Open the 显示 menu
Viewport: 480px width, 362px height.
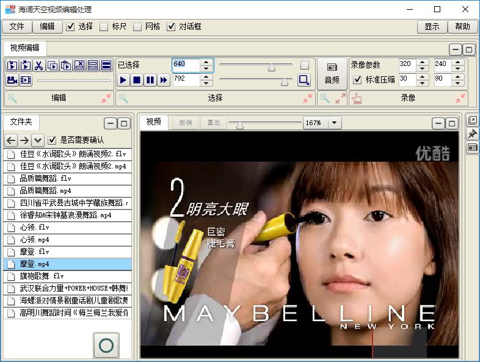(x=432, y=27)
